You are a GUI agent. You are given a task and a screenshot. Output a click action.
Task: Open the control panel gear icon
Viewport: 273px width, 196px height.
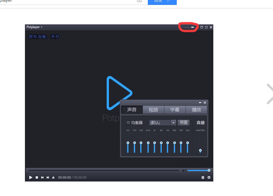(x=209, y=177)
